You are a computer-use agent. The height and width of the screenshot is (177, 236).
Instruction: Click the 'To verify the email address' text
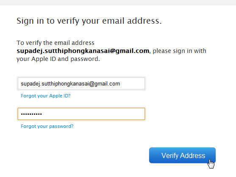pos(56,43)
